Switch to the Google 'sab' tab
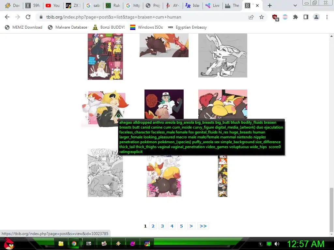The height and width of the screenshot is (250, 334). click(x=93, y=6)
